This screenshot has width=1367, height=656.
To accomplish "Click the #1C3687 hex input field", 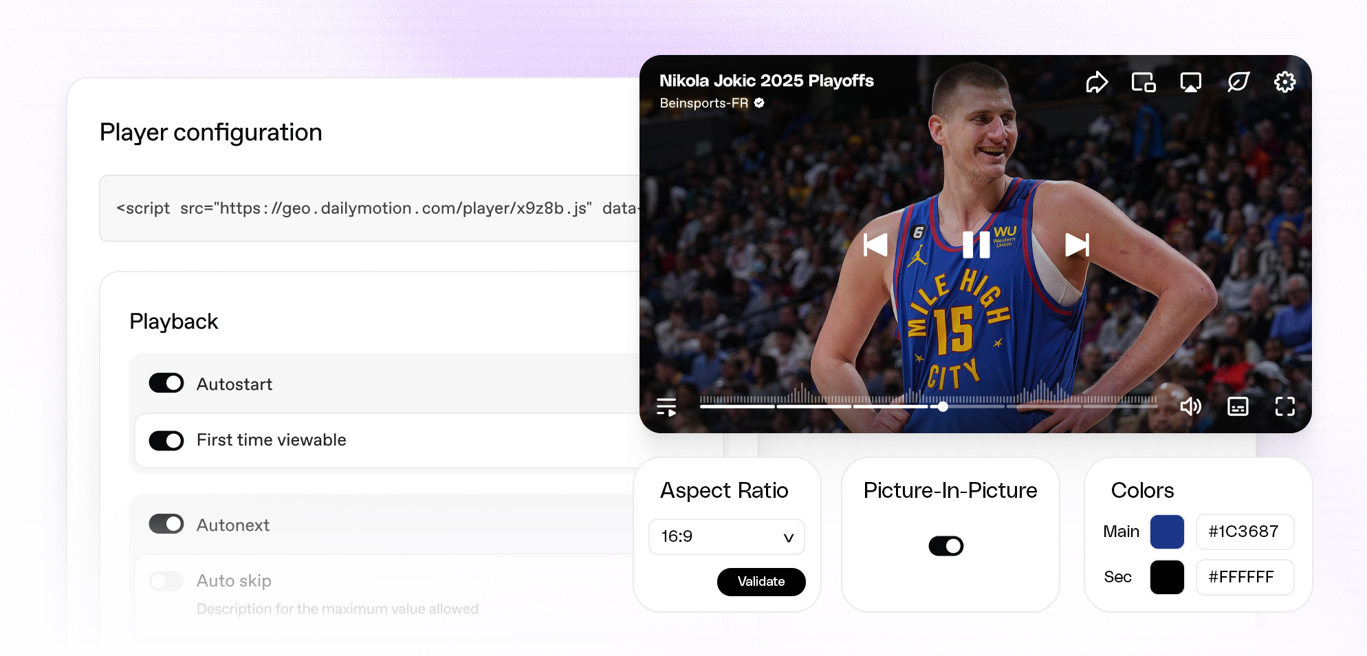I will click(1245, 532).
